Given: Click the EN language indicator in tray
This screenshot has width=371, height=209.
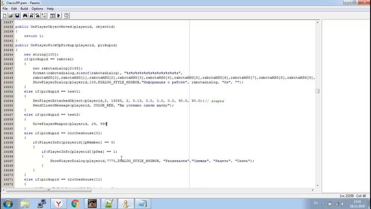Looking at the screenshot, I should click(315, 203).
